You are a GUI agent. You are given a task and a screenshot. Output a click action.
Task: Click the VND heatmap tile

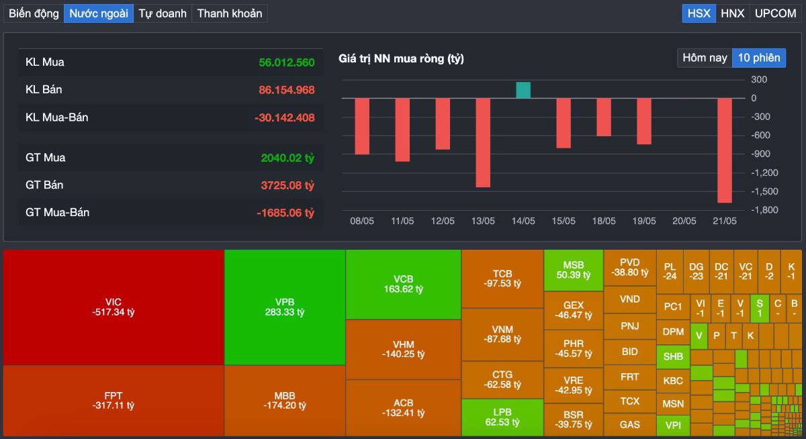(x=630, y=299)
